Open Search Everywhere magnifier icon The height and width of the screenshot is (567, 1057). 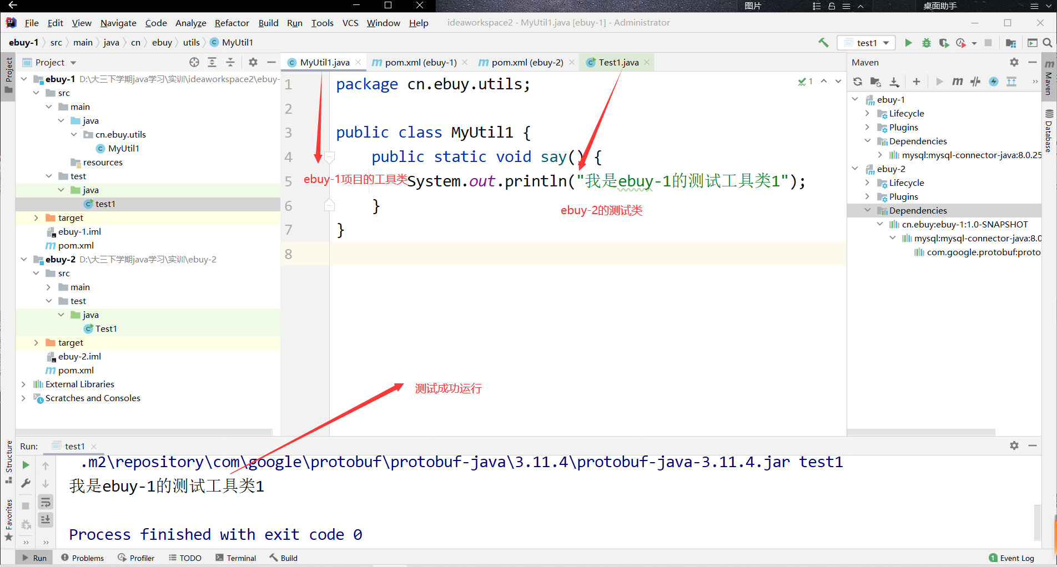[1048, 43]
